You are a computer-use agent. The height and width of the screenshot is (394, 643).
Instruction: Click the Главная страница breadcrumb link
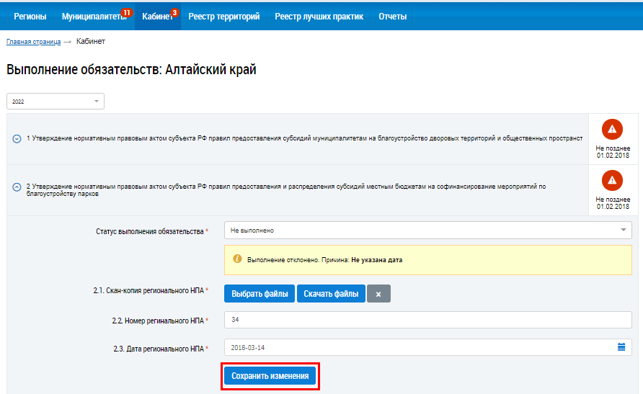(x=33, y=42)
